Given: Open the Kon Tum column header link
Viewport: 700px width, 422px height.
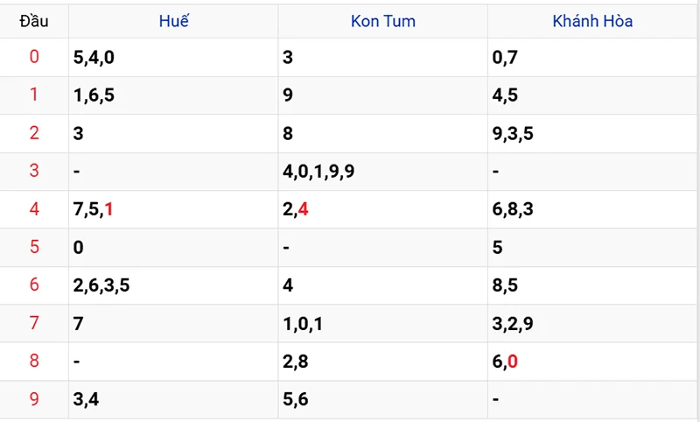Looking at the screenshot, I should pos(383,22).
